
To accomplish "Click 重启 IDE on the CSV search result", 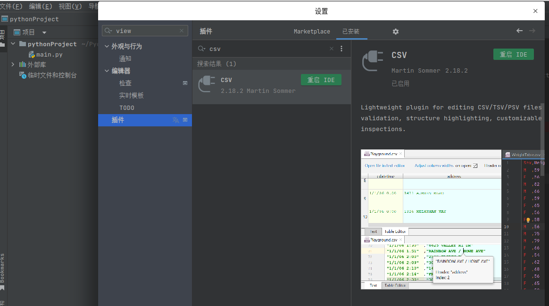I will tap(321, 80).
